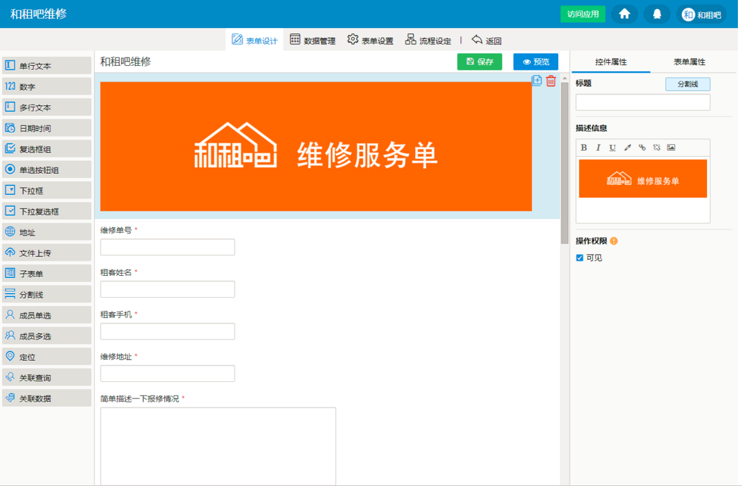742x486 pixels.
Task: Toggle the 可见 visibility checkbox
Action: click(580, 258)
